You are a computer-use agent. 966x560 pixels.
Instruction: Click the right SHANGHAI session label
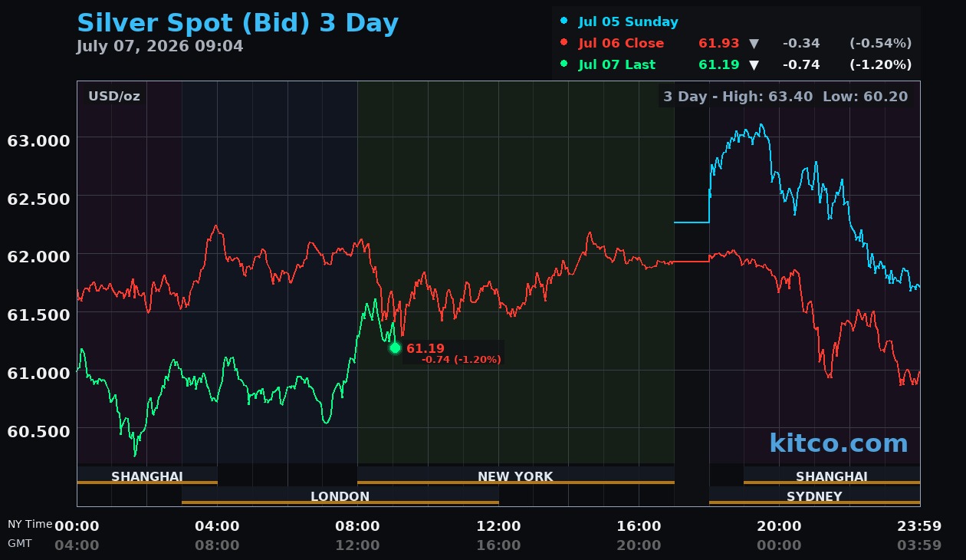coord(832,476)
